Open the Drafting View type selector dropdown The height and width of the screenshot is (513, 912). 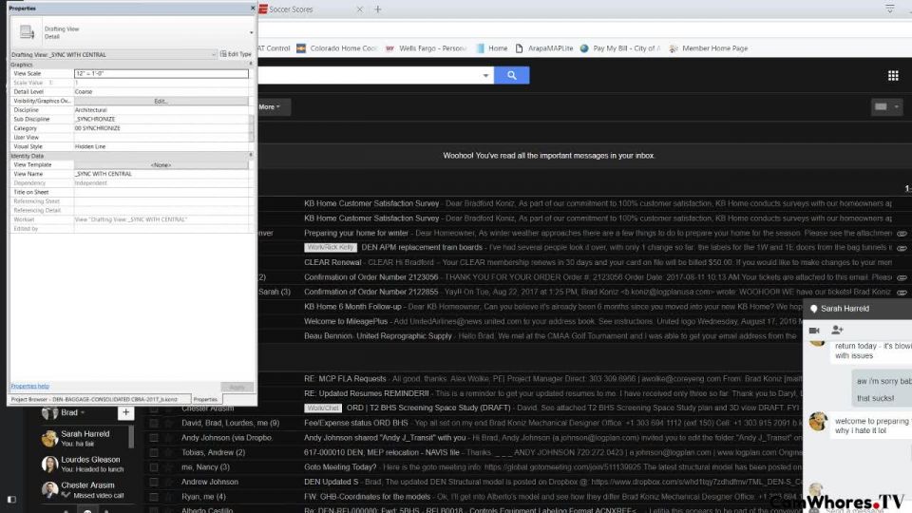pos(250,33)
